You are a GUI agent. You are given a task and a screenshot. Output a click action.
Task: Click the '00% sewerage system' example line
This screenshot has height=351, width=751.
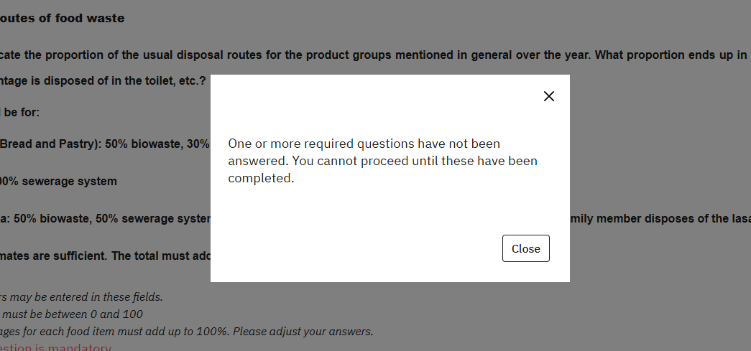[x=58, y=182]
